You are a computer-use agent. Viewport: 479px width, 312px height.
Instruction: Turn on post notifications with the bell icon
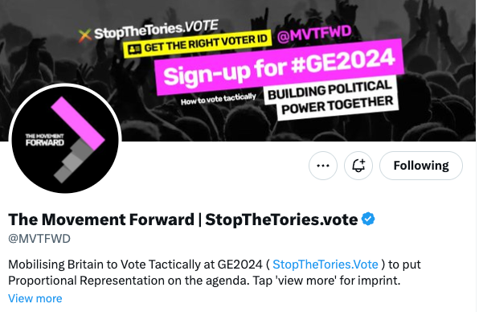point(358,166)
